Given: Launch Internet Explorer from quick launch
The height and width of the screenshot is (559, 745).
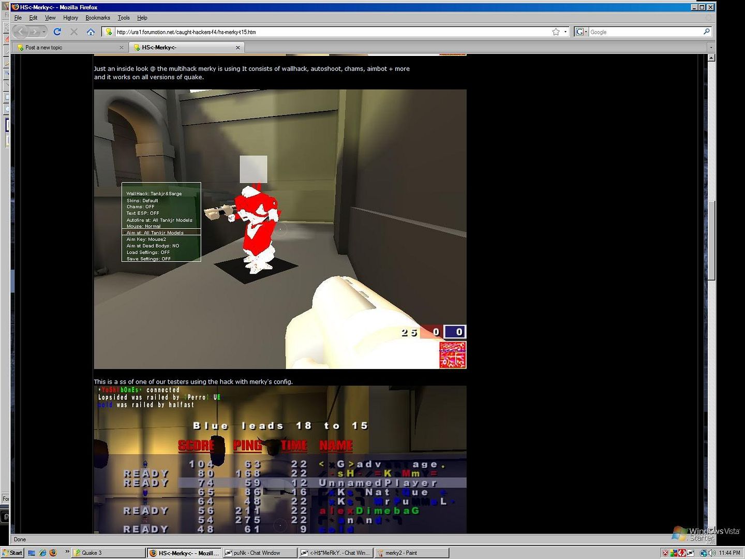Looking at the screenshot, I should (x=42, y=553).
